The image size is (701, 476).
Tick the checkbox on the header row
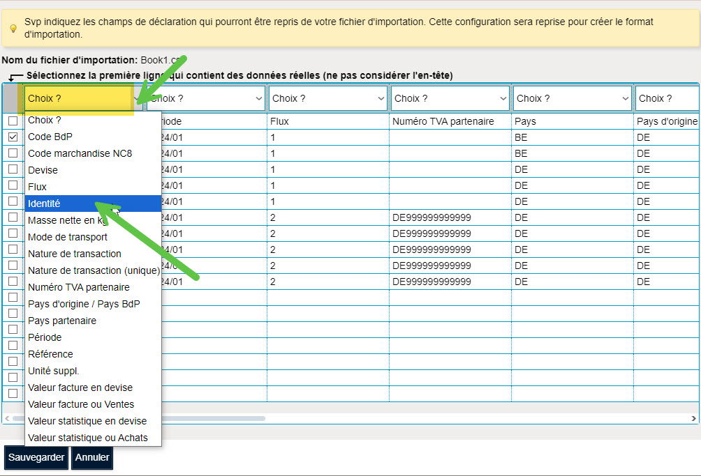(13, 121)
